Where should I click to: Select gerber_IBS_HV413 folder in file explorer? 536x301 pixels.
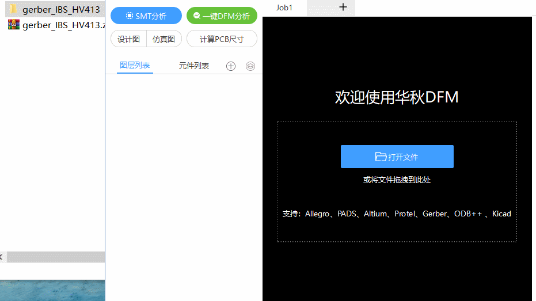[55, 9]
